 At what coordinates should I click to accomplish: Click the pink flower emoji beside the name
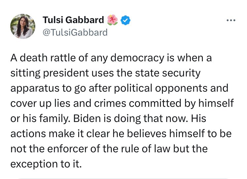tap(112, 20)
